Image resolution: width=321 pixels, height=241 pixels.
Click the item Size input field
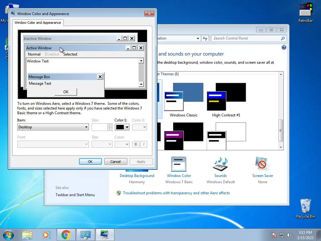click(x=99, y=127)
